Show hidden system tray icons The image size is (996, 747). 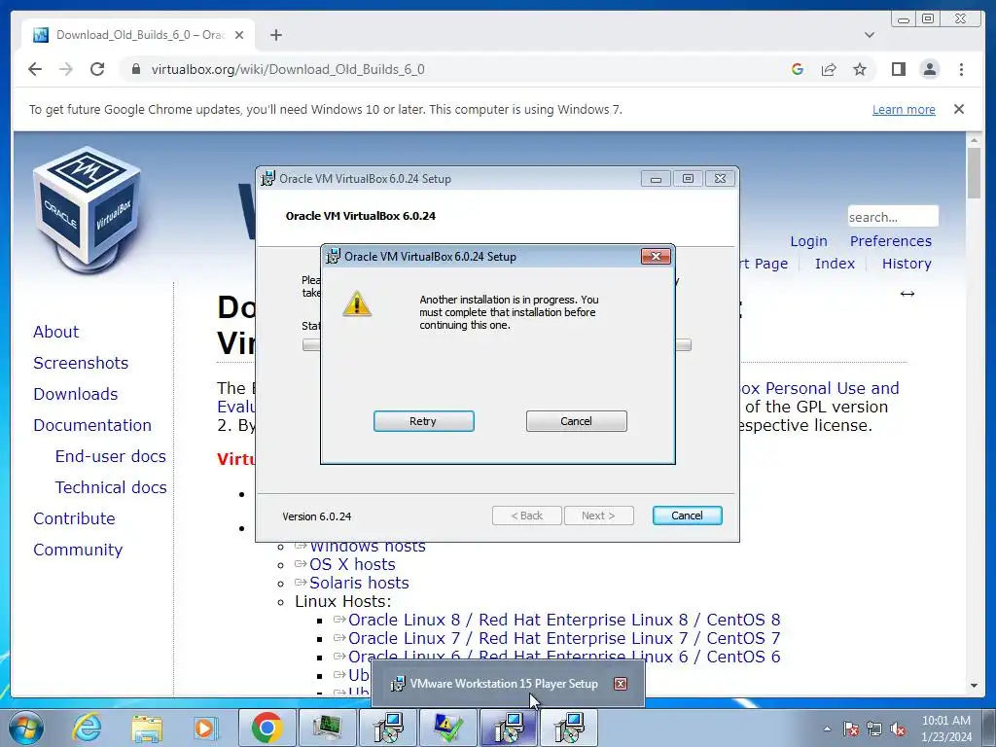(827, 729)
